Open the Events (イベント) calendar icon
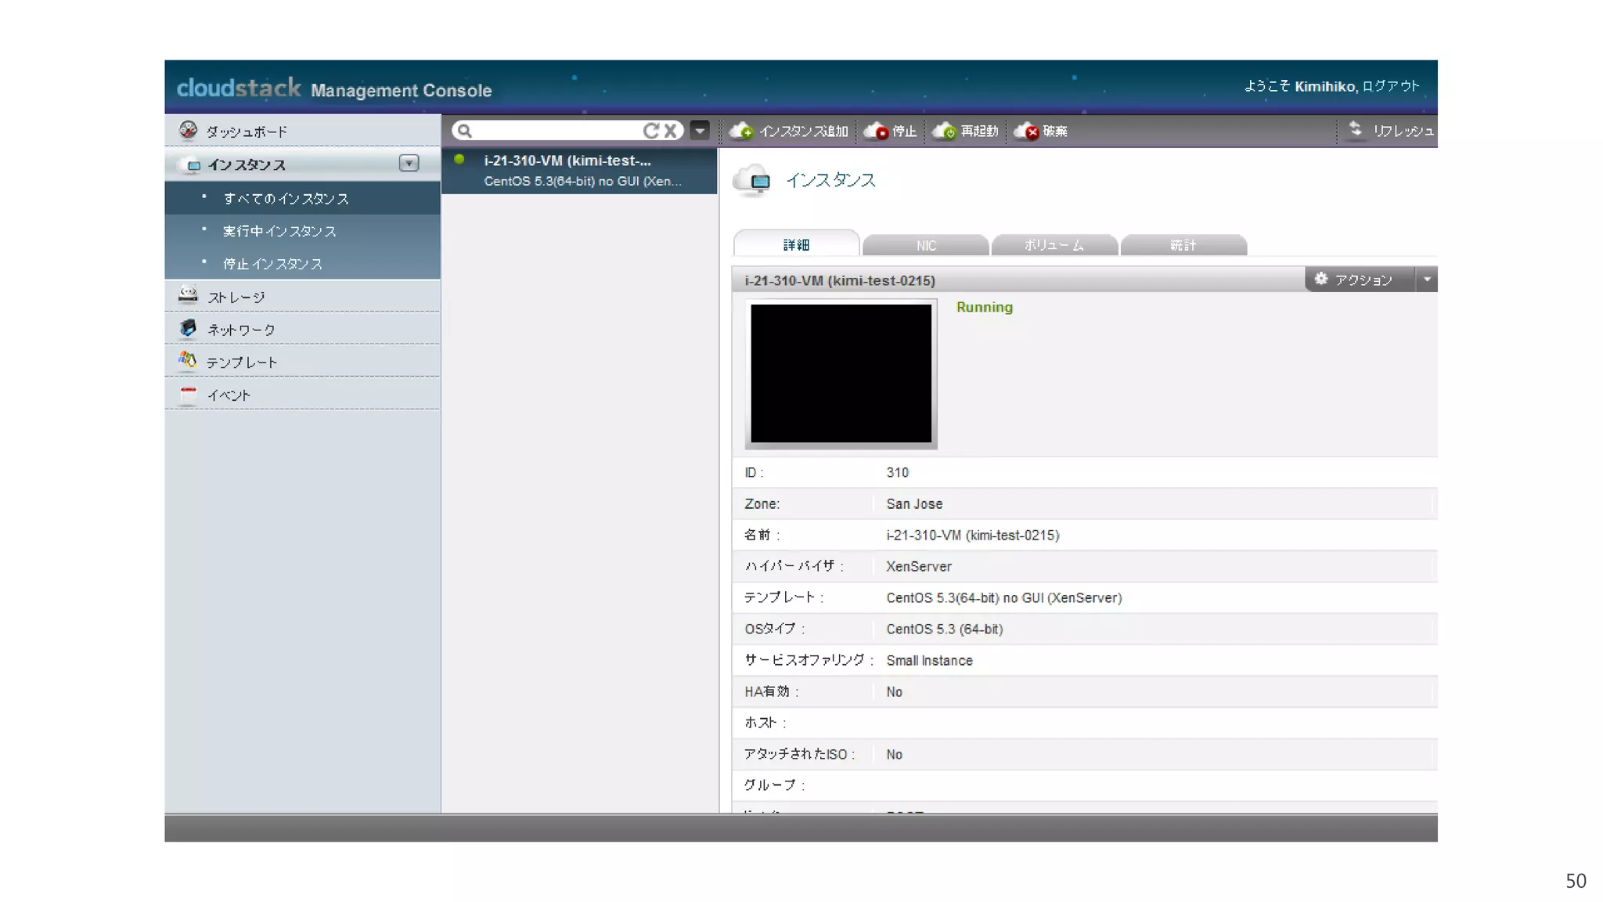This screenshot has width=1603, height=902. (x=188, y=394)
